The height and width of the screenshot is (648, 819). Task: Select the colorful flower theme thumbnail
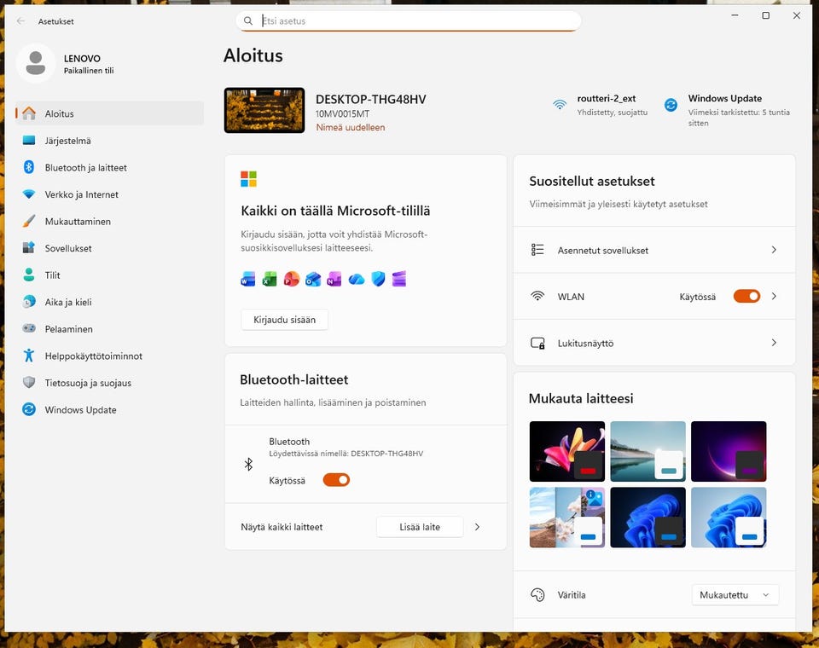[566, 451]
